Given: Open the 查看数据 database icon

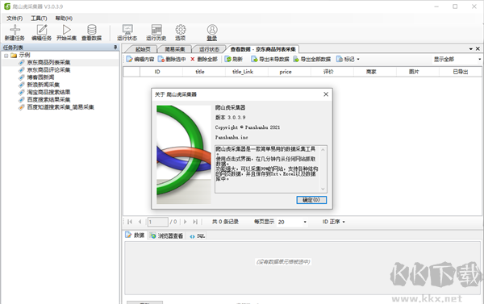Looking at the screenshot, I should [x=92, y=32].
